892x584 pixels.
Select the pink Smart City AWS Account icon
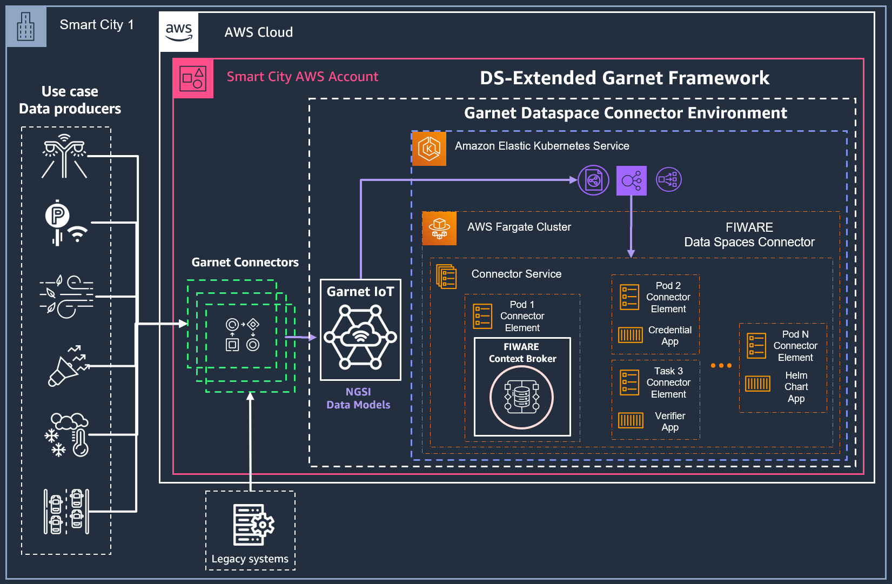[193, 78]
